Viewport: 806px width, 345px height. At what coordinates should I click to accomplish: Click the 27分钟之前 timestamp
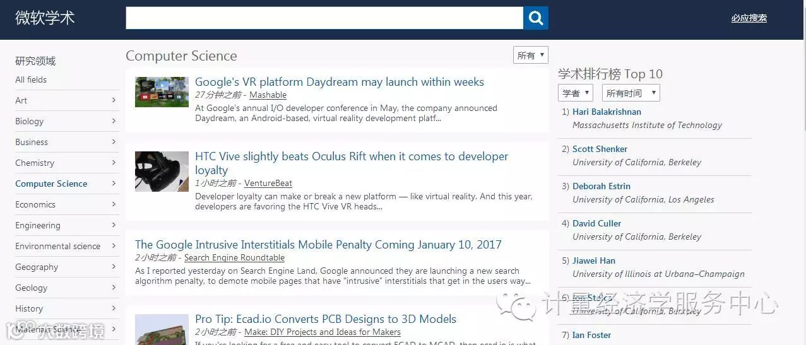coord(218,95)
